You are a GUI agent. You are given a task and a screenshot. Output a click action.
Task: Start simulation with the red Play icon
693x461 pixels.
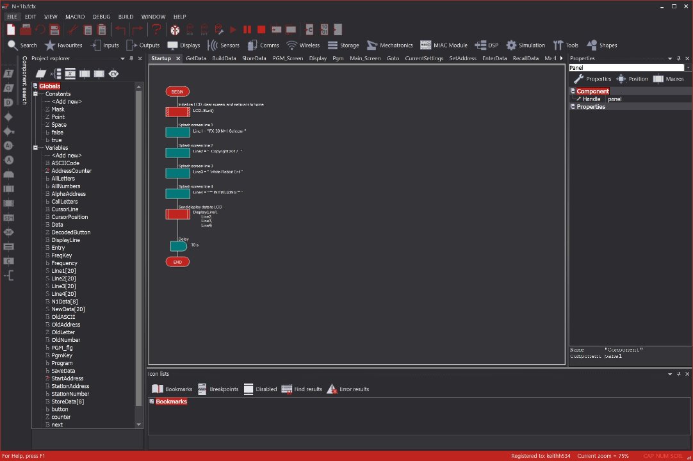pyautogui.click(x=233, y=29)
